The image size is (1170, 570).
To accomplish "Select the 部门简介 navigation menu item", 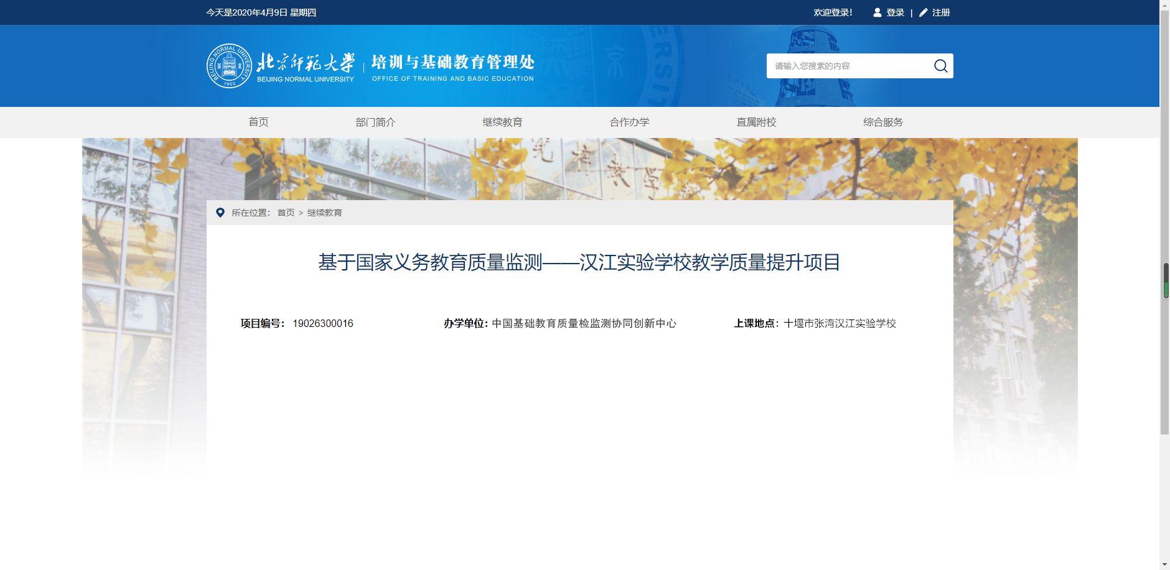I will [376, 122].
